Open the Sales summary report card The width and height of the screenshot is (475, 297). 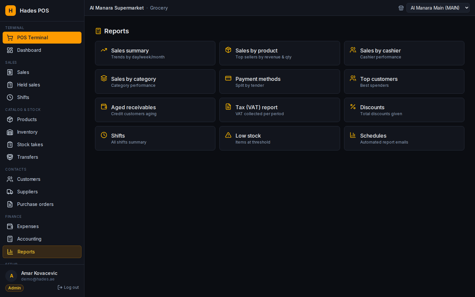click(155, 53)
